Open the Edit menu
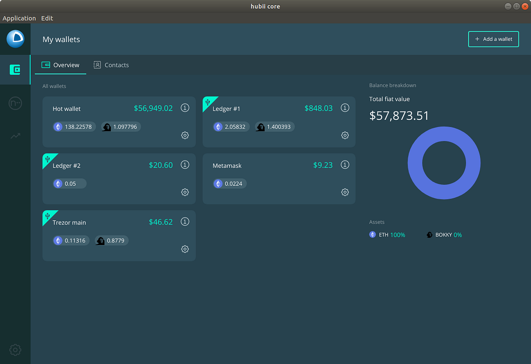 [x=47, y=18]
